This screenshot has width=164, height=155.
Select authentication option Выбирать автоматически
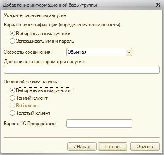12,34
